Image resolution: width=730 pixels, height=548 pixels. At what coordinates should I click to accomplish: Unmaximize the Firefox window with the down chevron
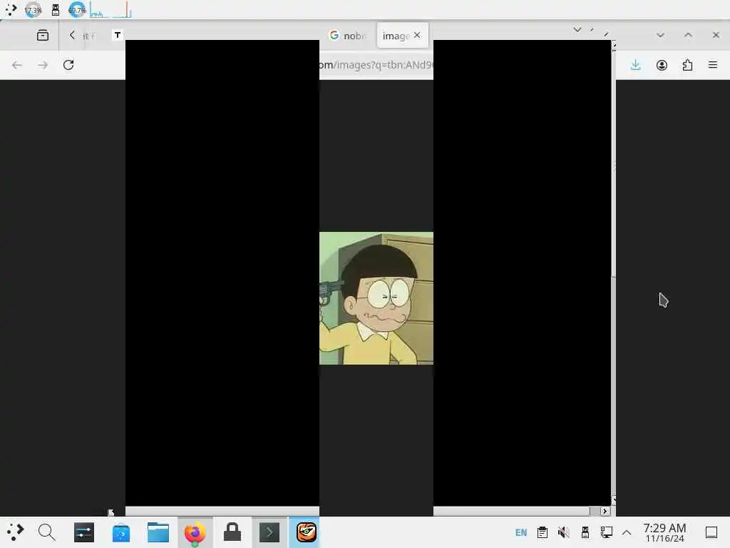[x=660, y=35]
